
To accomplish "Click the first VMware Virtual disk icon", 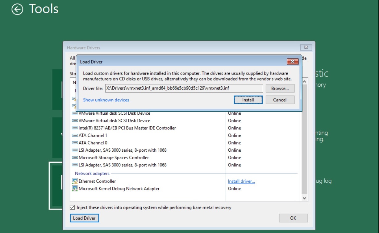I will [x=75, y=113].
